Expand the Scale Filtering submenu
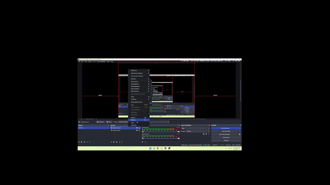Viewport: 330px width, 185px height. pos(138,82)
